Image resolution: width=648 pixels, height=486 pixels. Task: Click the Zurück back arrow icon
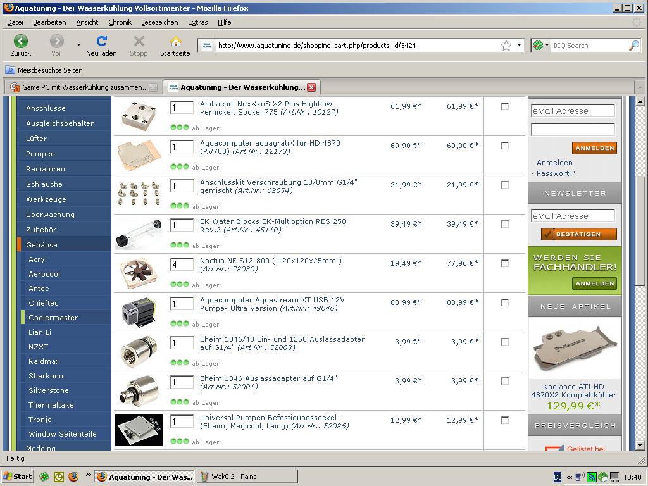(x=21, y=41)
